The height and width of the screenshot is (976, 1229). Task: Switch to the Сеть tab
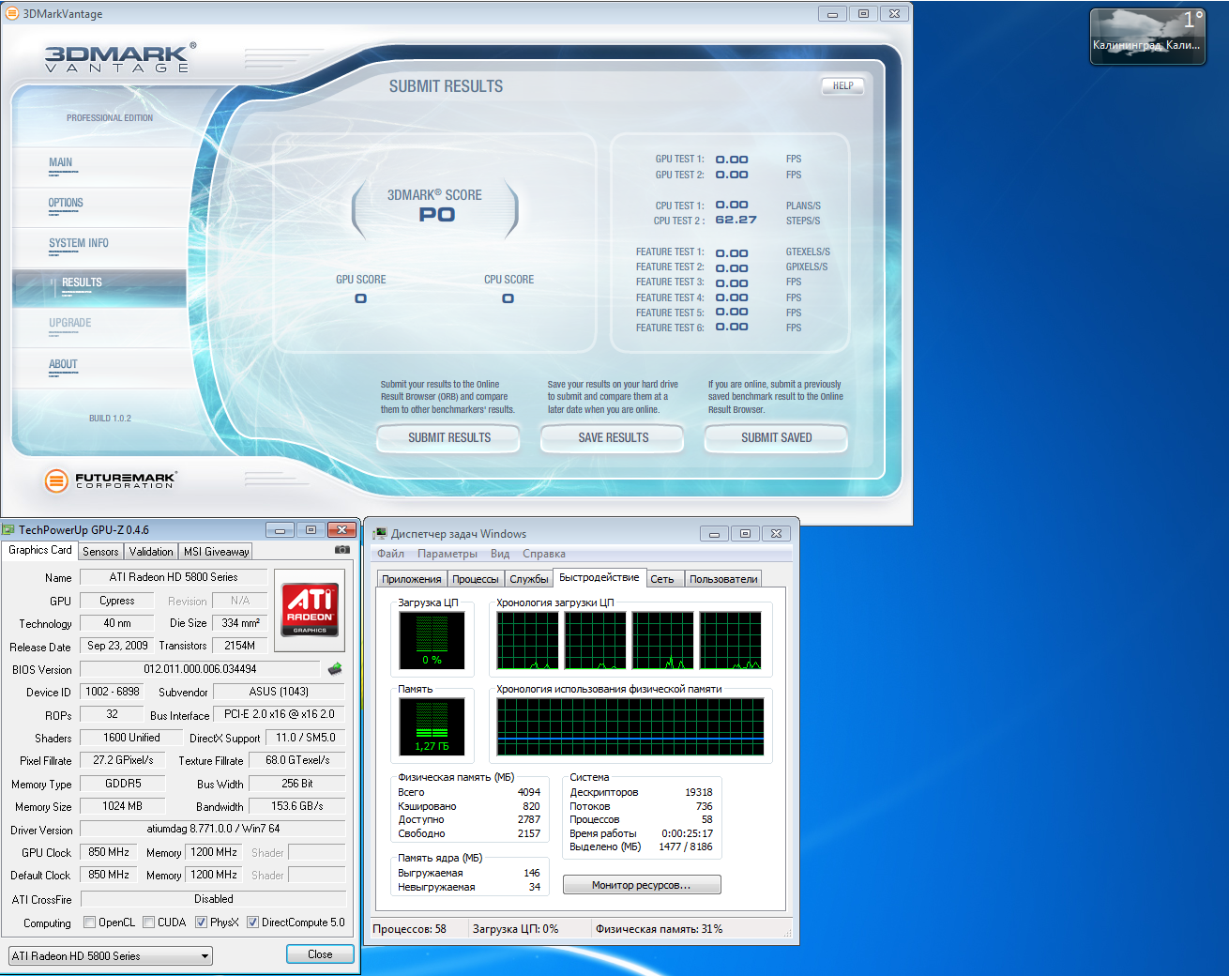(662, 579)
